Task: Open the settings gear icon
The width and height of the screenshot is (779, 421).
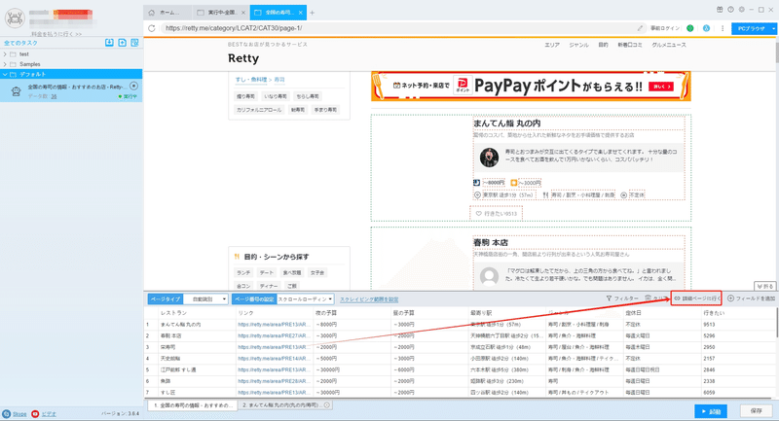Action: point(741,10)
